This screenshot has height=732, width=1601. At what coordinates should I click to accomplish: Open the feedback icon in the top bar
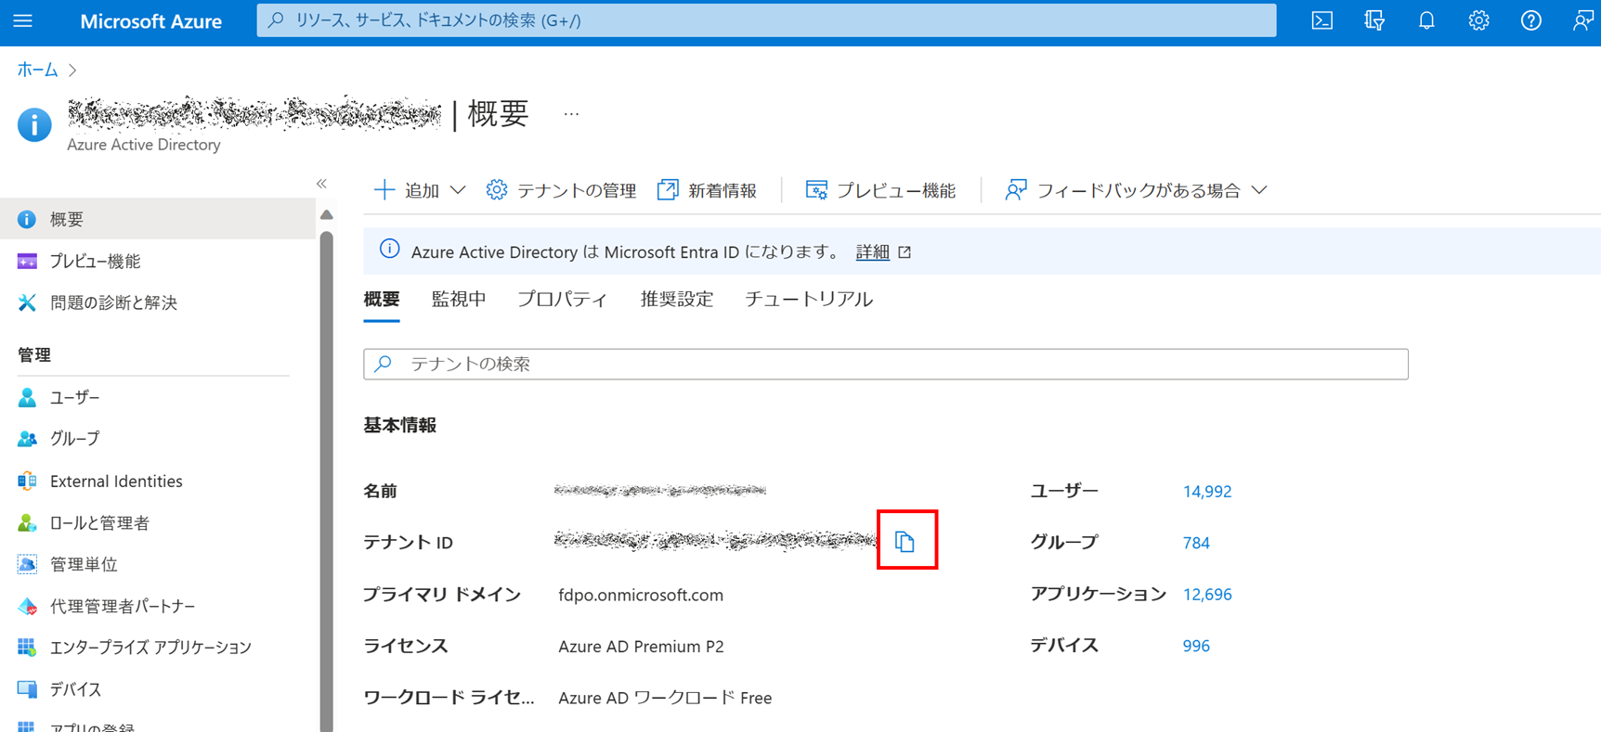click(1582, 20)
